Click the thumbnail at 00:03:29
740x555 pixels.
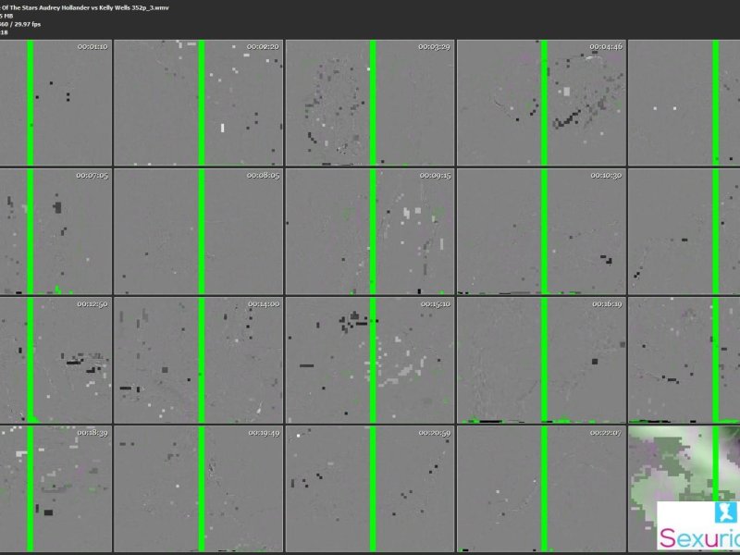pyautogui.click(x=369, y=103)
